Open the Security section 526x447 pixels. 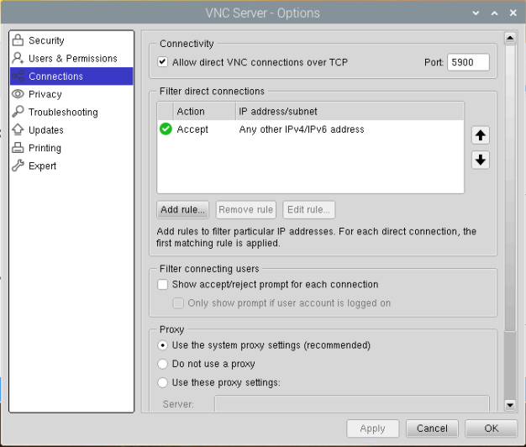(71, 40)
